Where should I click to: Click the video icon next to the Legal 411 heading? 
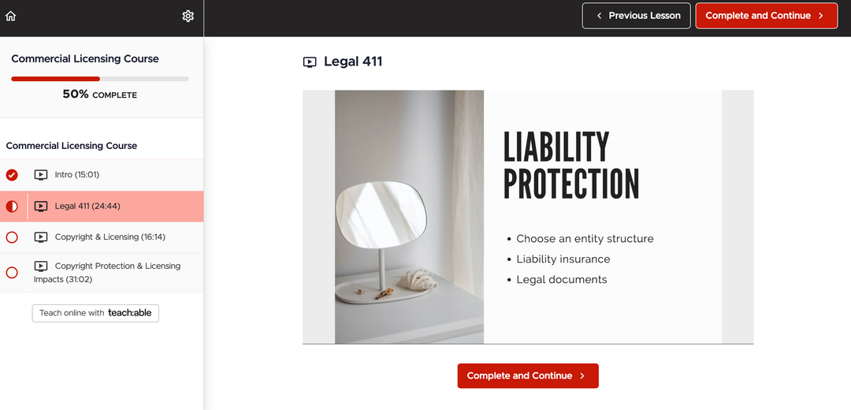pos(310,62)
